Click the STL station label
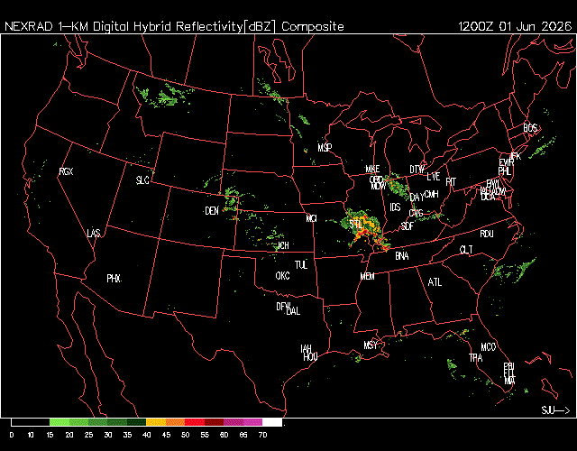The height and width of the screenshot is (451, 577). pyautogui.click(x=356, y=225)
